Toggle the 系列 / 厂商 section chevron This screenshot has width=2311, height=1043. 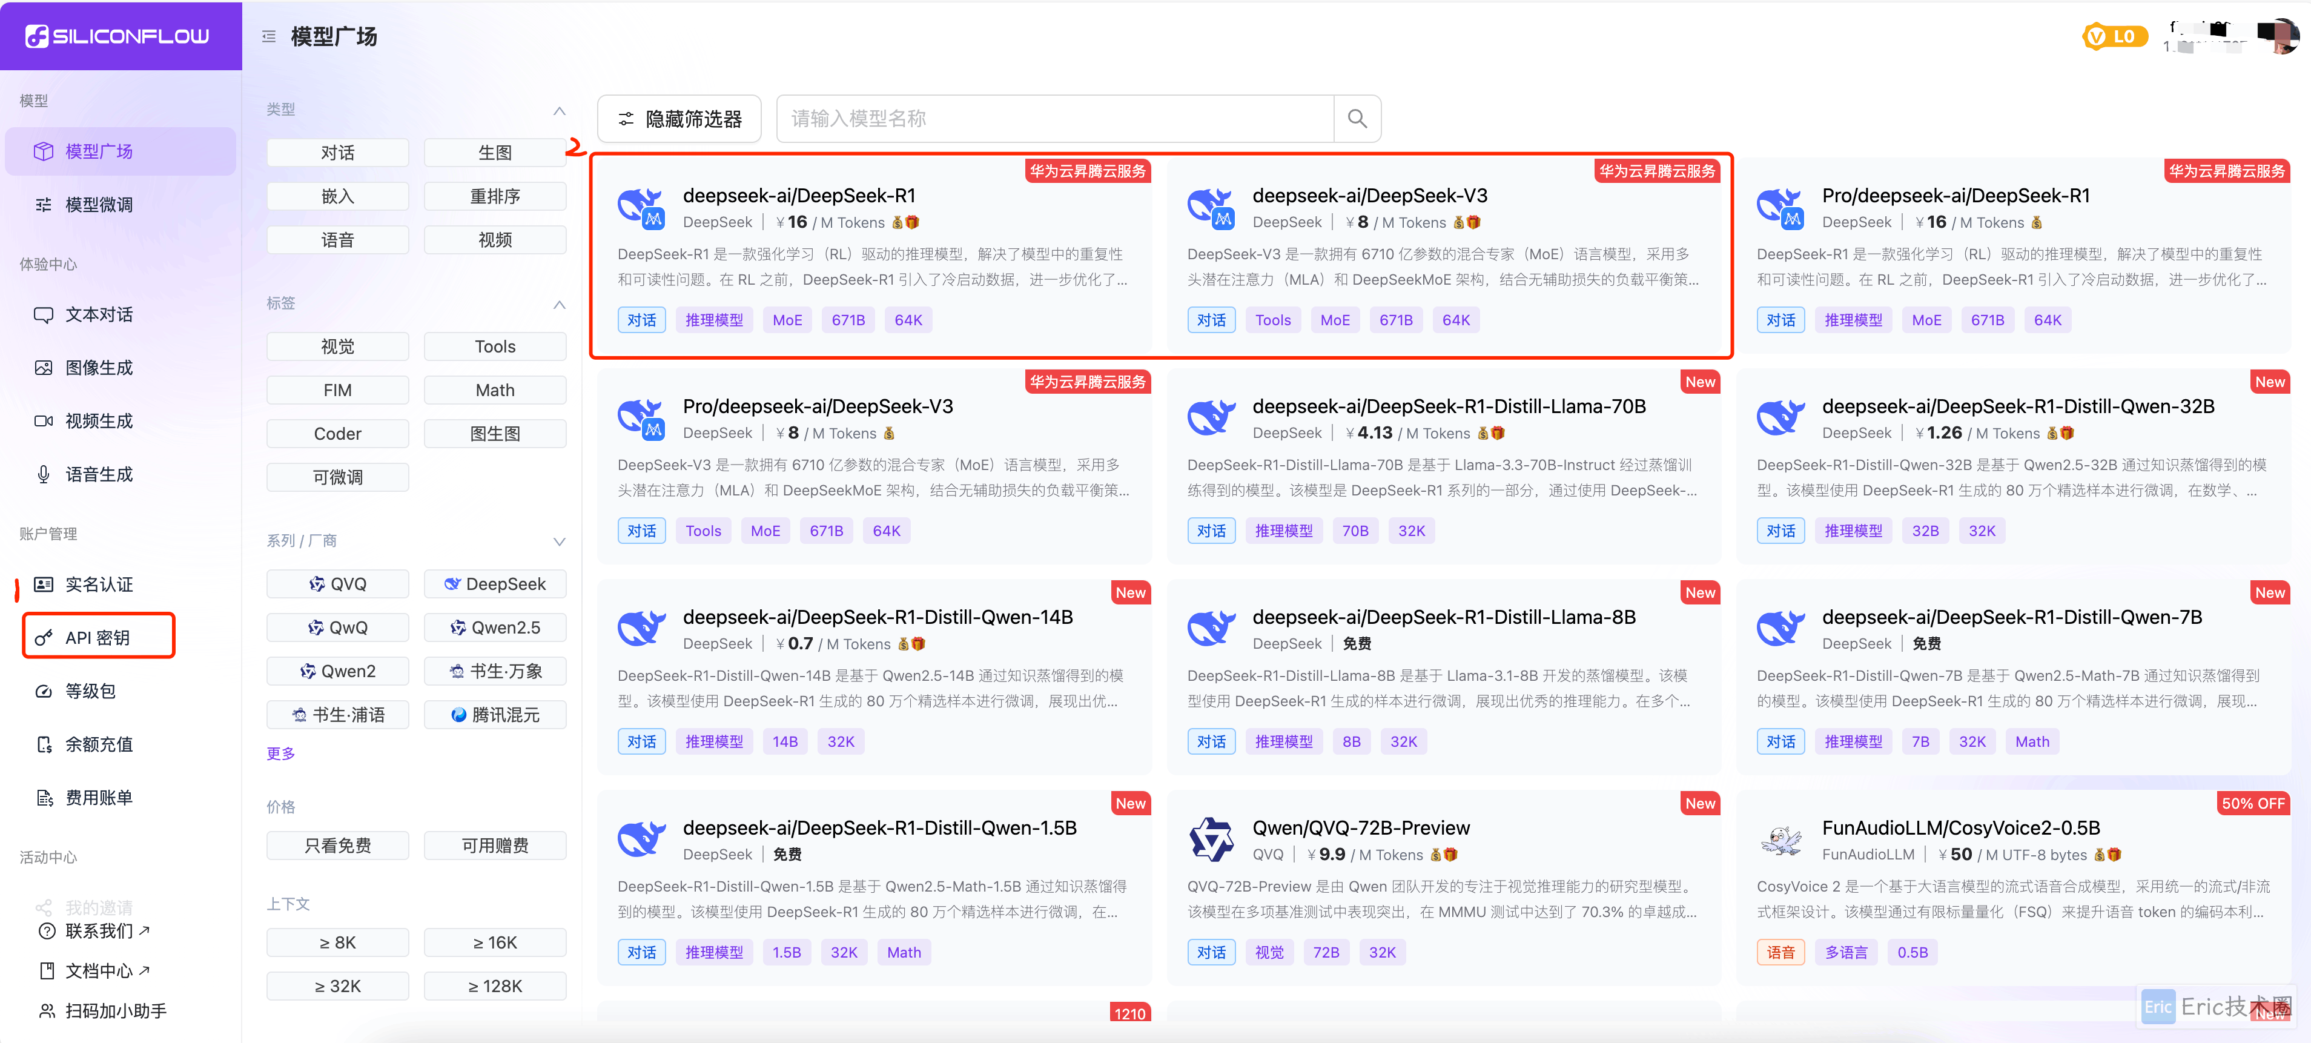(x=559, y=541)
